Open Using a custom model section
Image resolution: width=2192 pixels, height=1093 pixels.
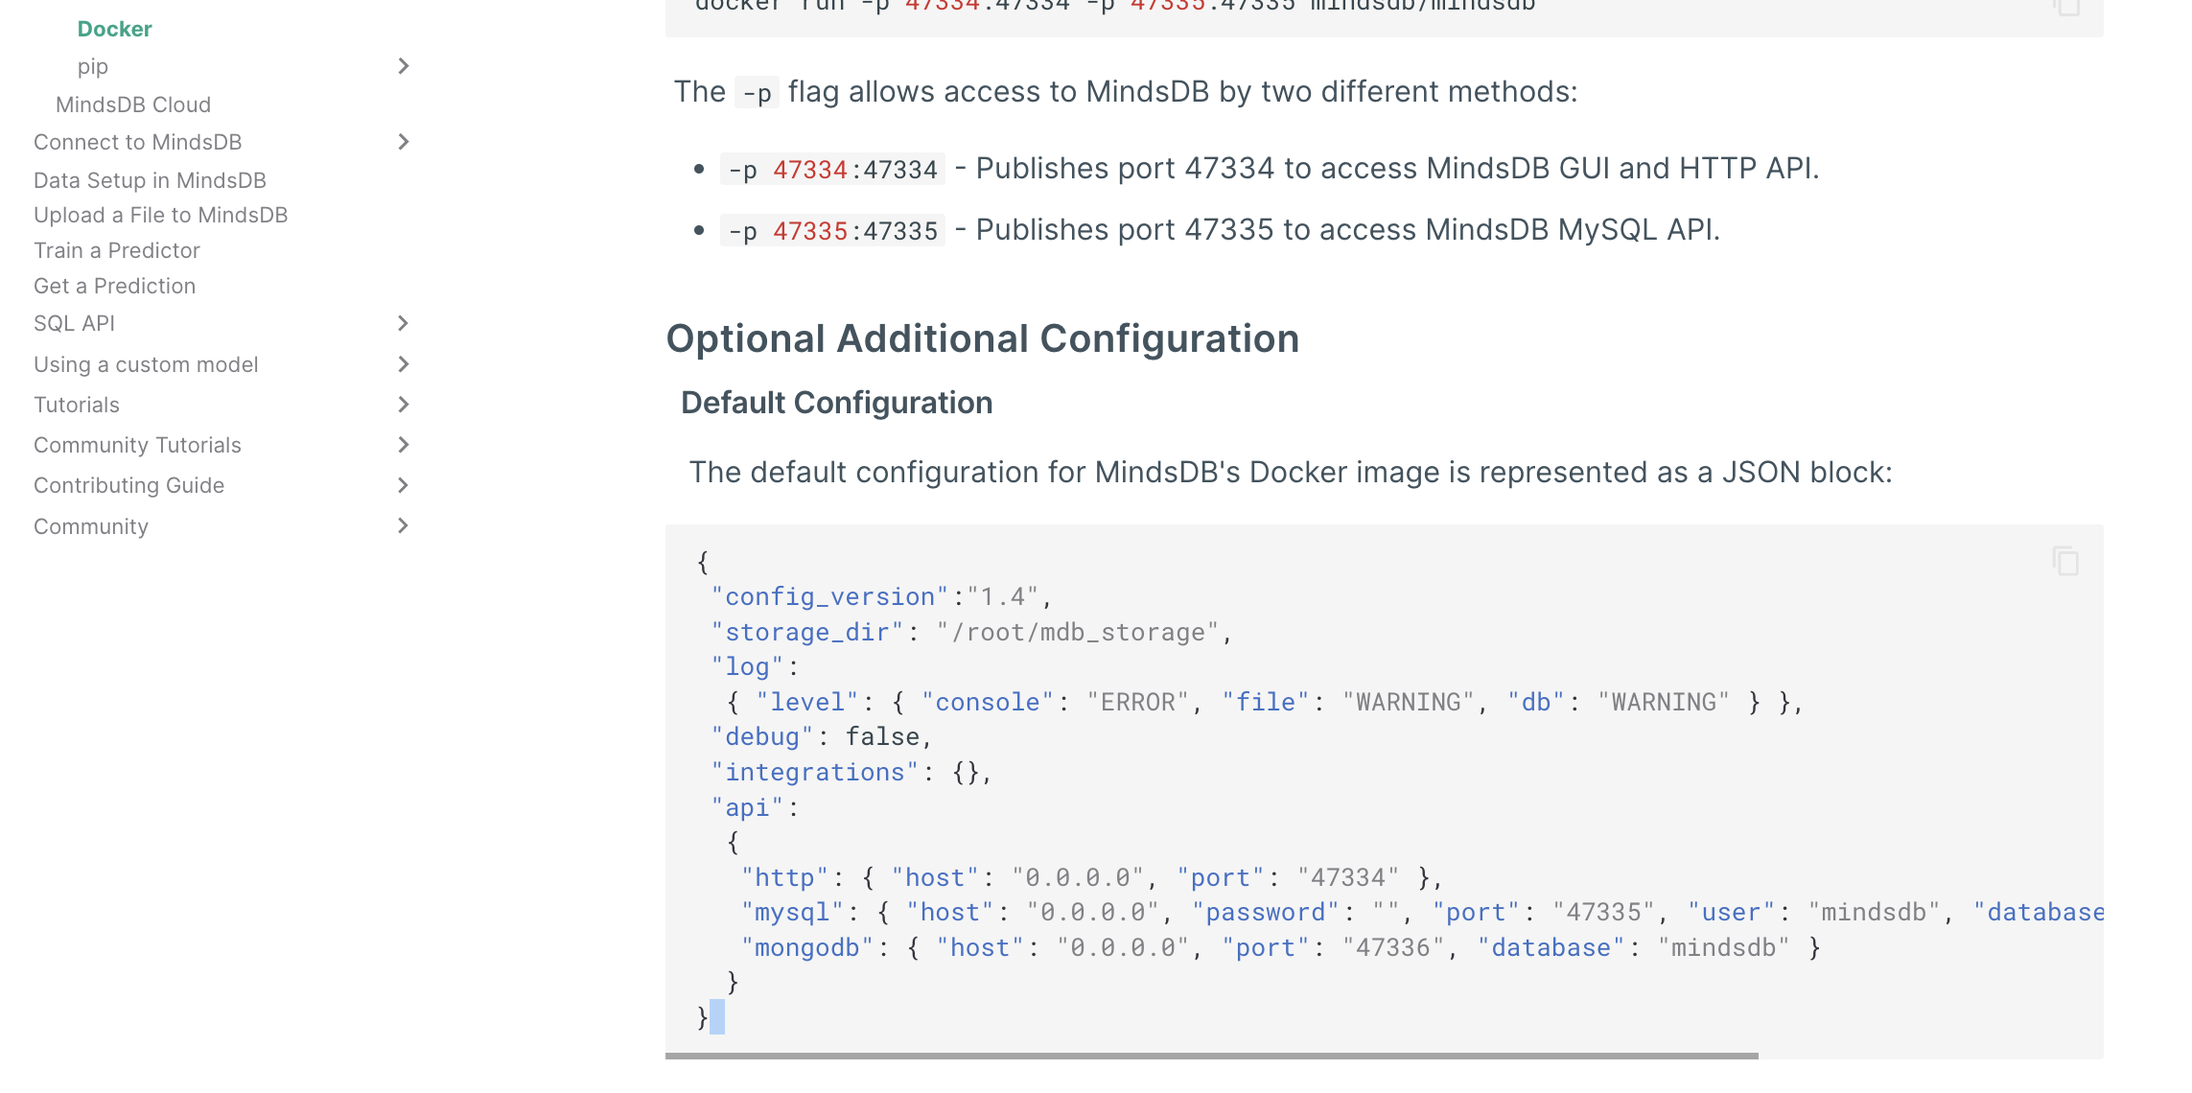tap(146, 364)
